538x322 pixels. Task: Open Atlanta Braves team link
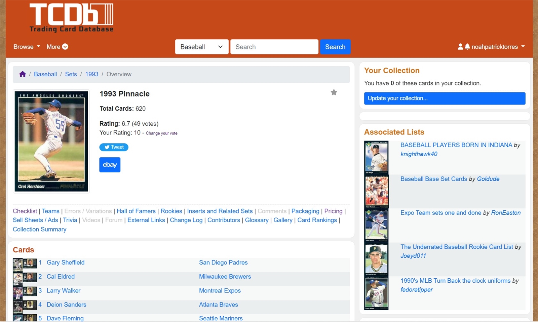tap(219, 305)
